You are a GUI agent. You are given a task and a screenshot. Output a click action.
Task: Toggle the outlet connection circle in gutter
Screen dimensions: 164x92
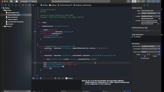point(35,32)
